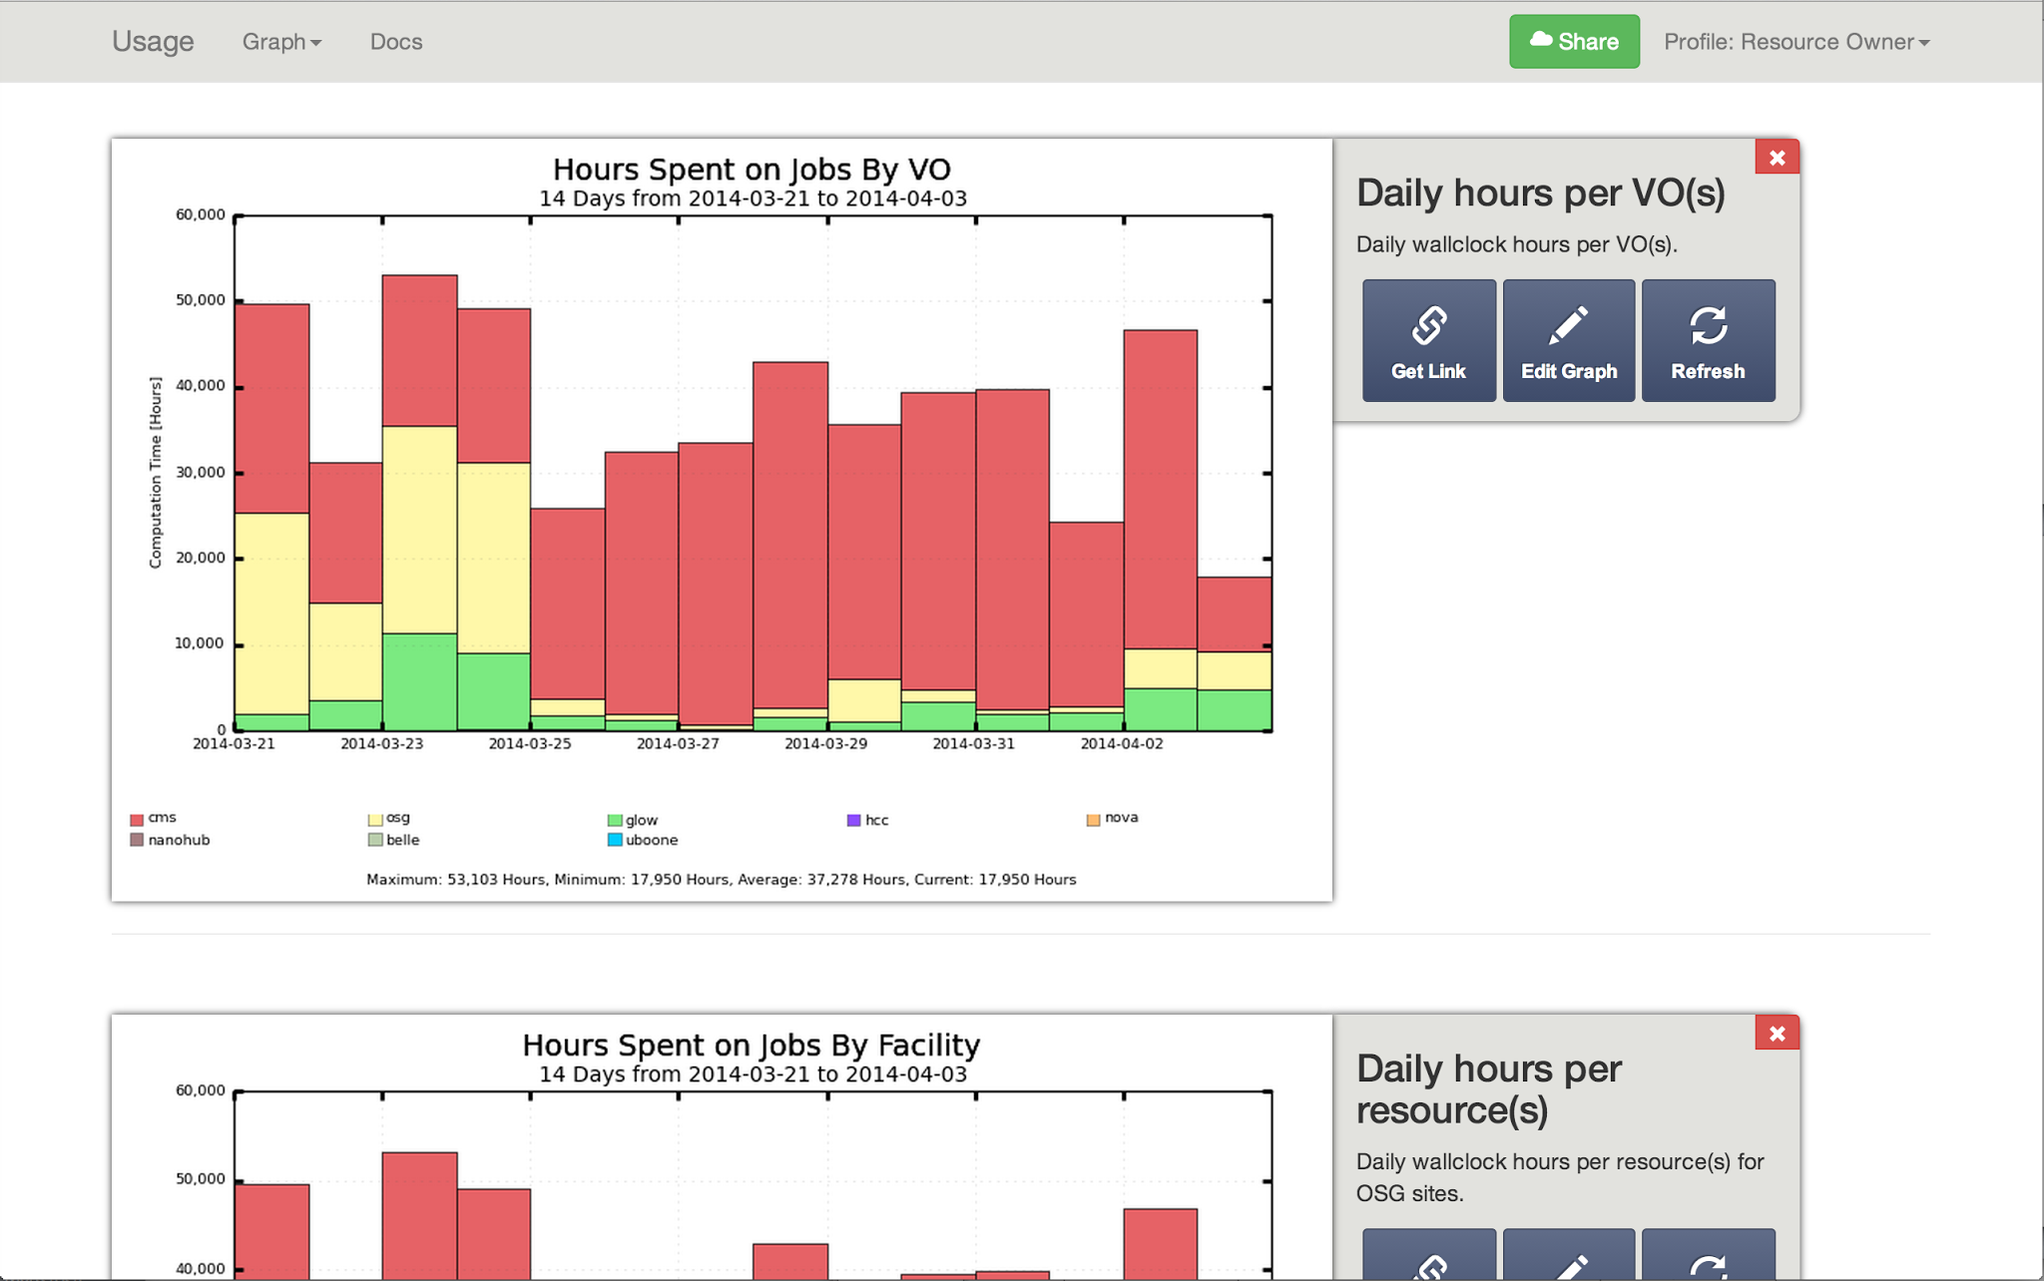This screenshot has height=1281, width=2044.
Task: Click the Share cloud button
Action: tap(1573, 42)
